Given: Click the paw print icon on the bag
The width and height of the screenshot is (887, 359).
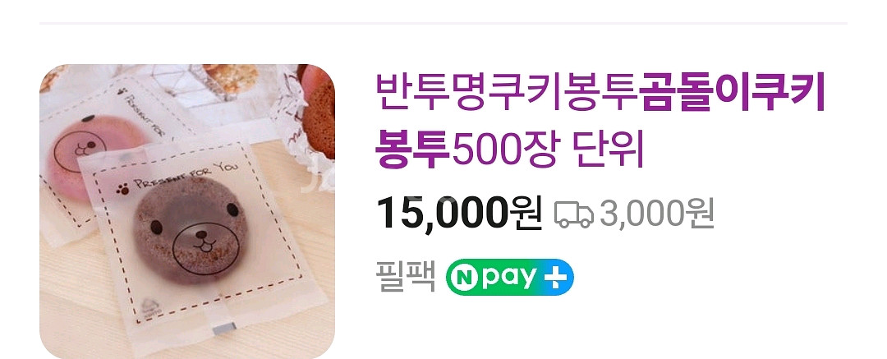Looking at the screenshot, I should 122,189.
